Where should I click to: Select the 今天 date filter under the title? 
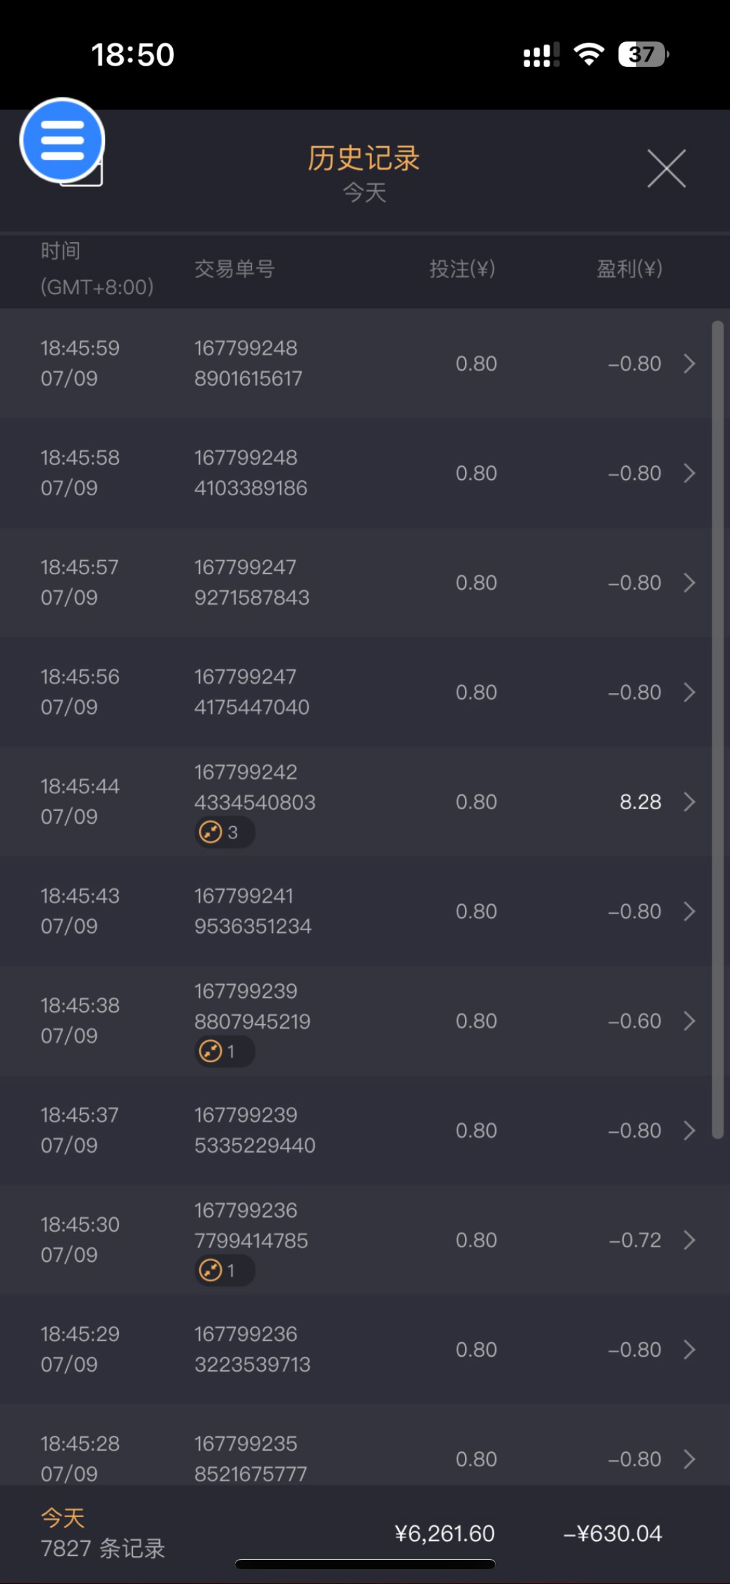point(365,193)
